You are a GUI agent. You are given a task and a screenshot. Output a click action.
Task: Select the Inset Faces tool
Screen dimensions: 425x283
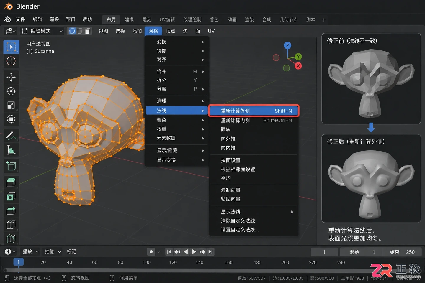[11, 197]
